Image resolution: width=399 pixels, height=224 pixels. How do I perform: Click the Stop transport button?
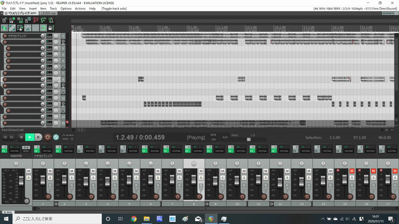point(21,137)
